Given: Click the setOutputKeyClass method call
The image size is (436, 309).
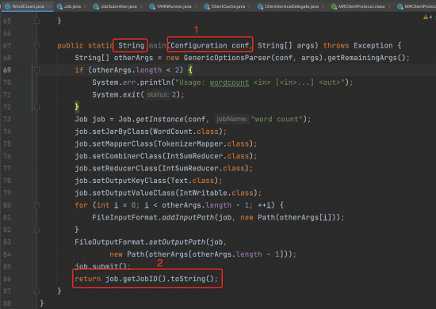Looking at the screenshot, I should pyautogui.click(x=129, y=181).
